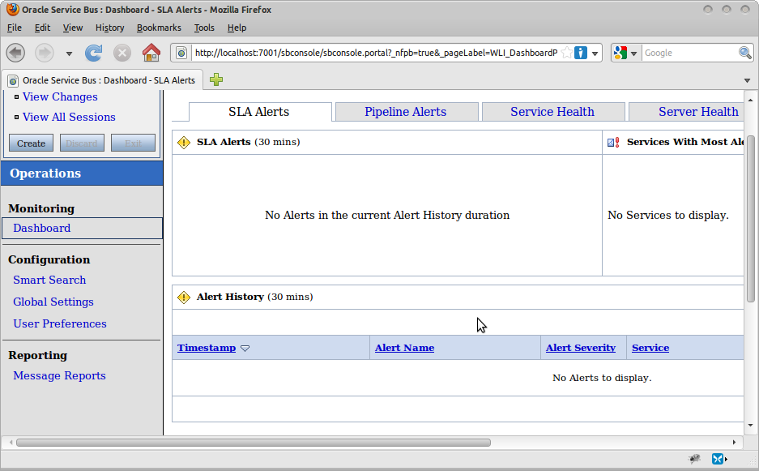The width and height of the screenshot is (759, 471).
Task: Click the Stop loading icon
Action: (x=122, y=53)
